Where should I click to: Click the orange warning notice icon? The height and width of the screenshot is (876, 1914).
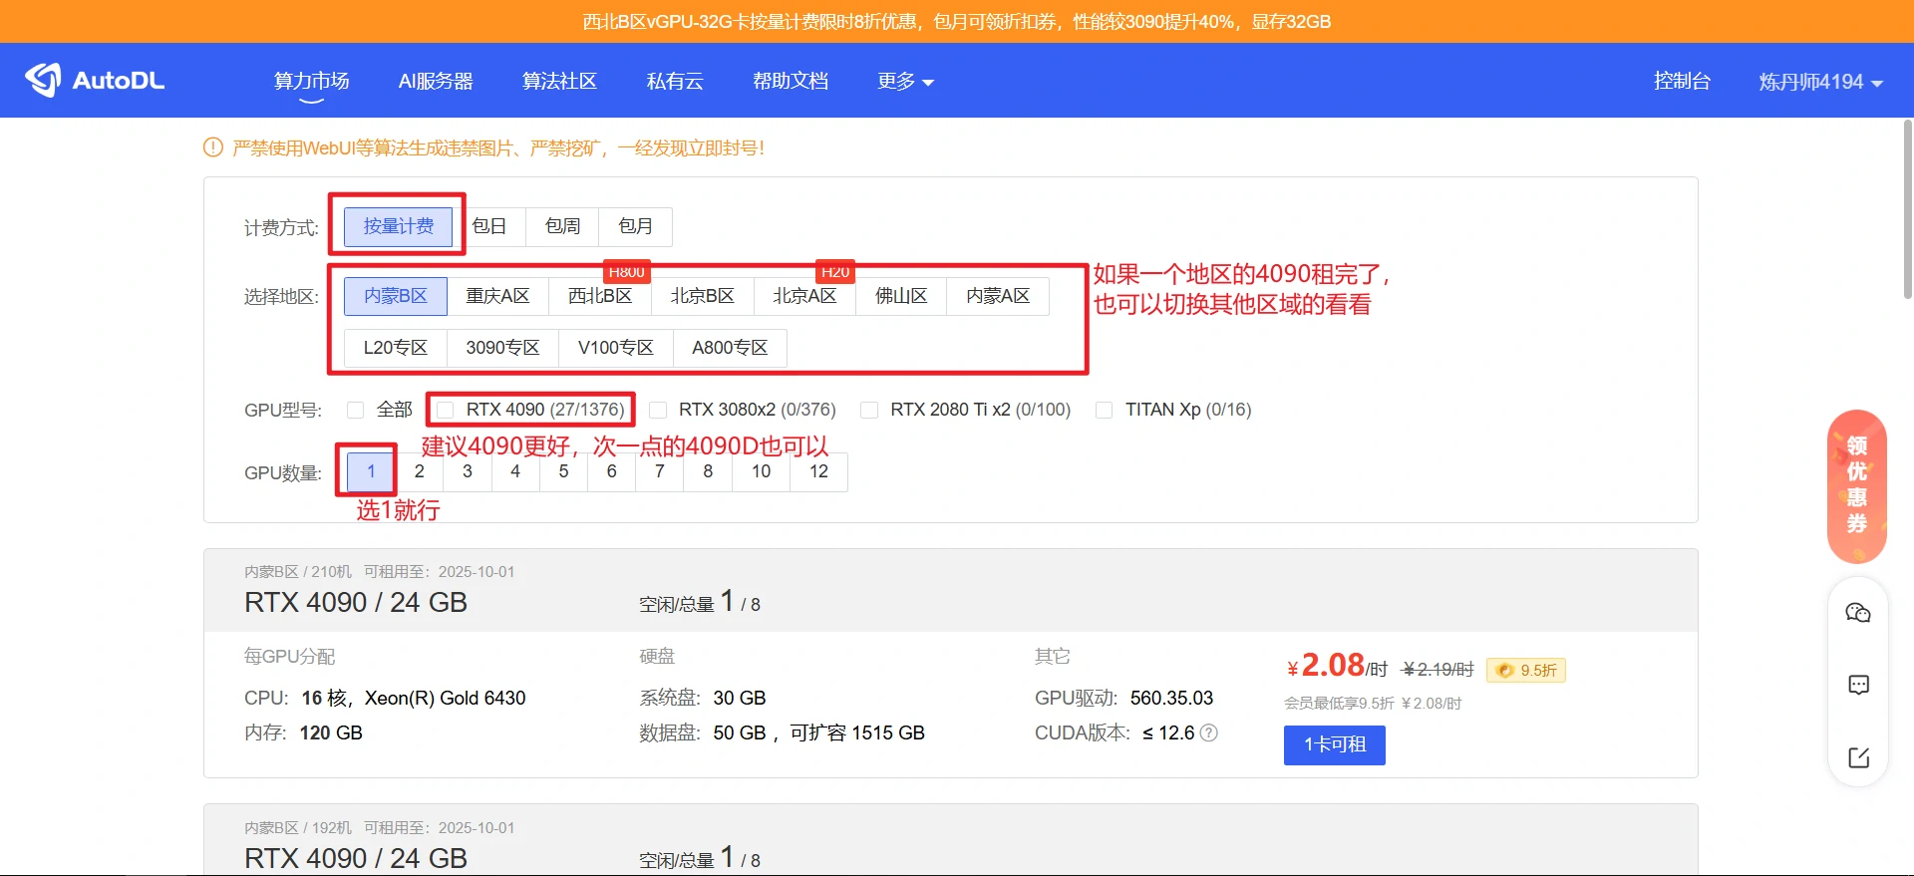point(213,147)
